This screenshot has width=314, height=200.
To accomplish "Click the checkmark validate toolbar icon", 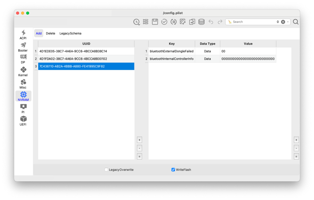I will pyautogui.click(x=164, y=22).
